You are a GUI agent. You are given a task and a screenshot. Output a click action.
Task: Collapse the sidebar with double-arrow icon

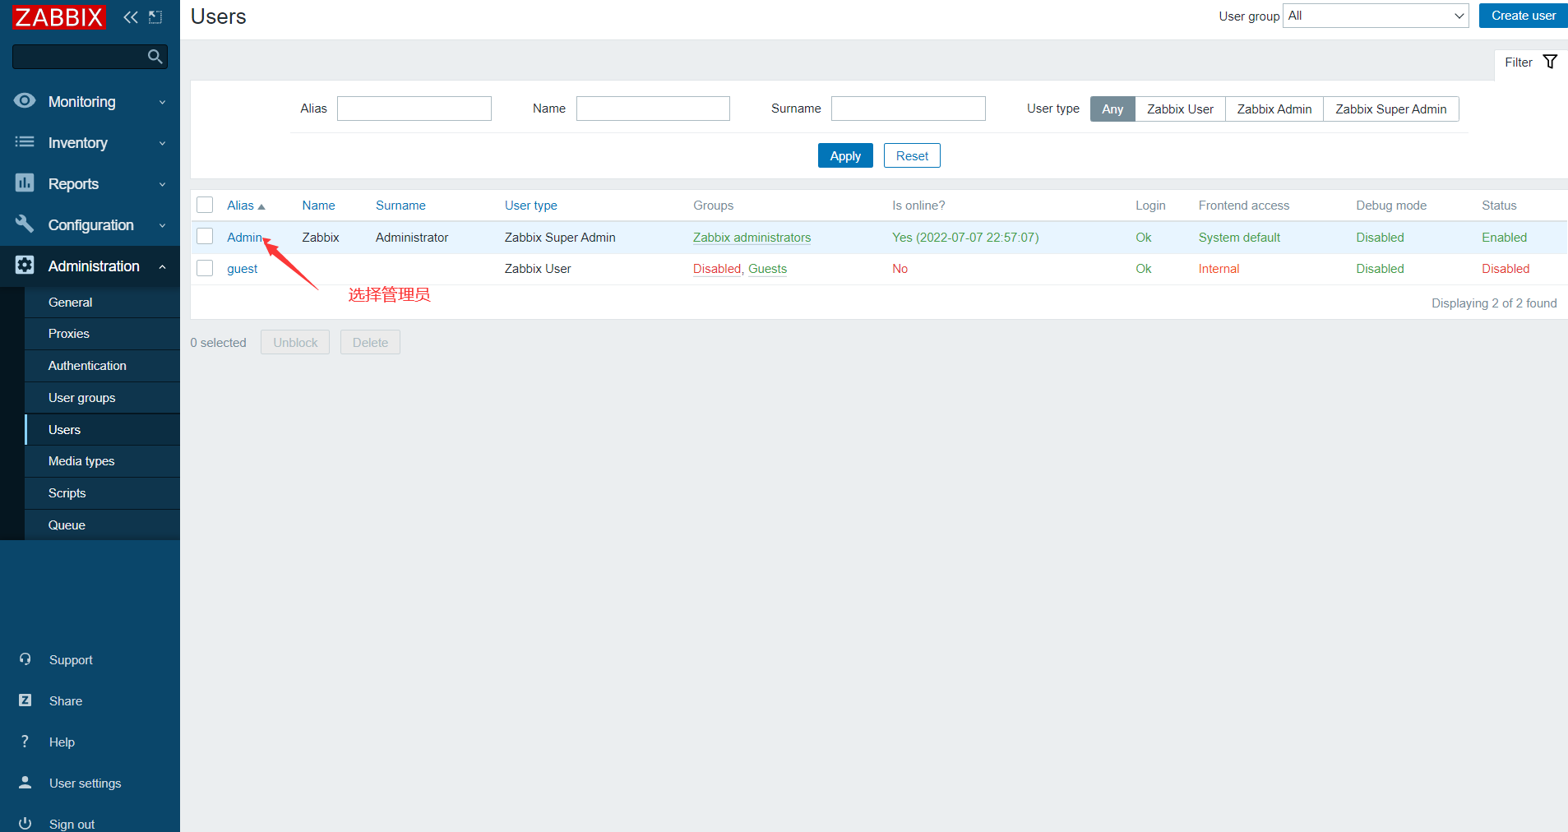click(131, 16)
